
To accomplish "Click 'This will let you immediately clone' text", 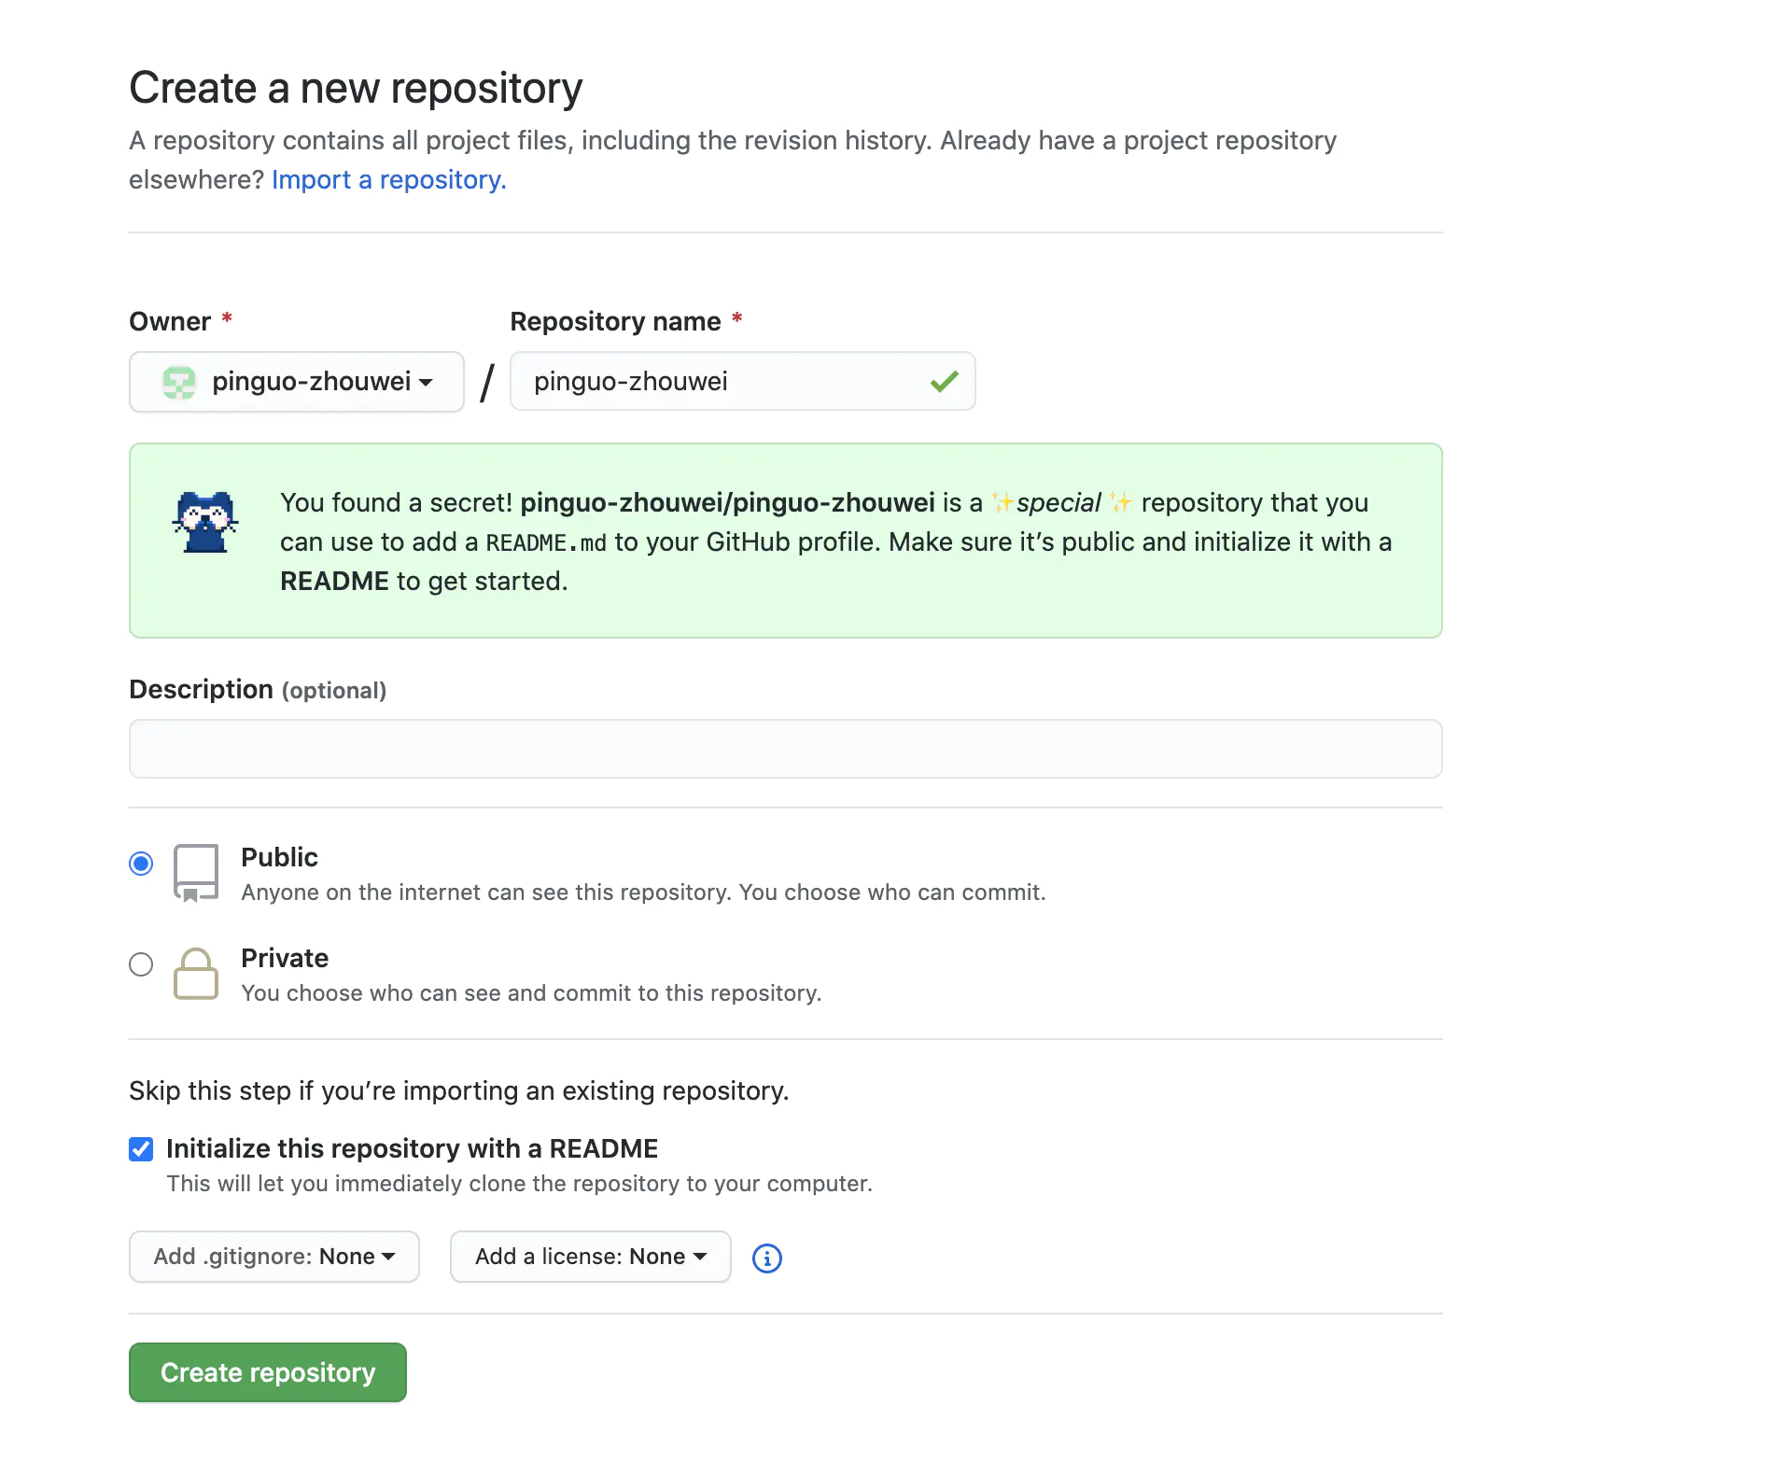I will [x=519, y=1184].
